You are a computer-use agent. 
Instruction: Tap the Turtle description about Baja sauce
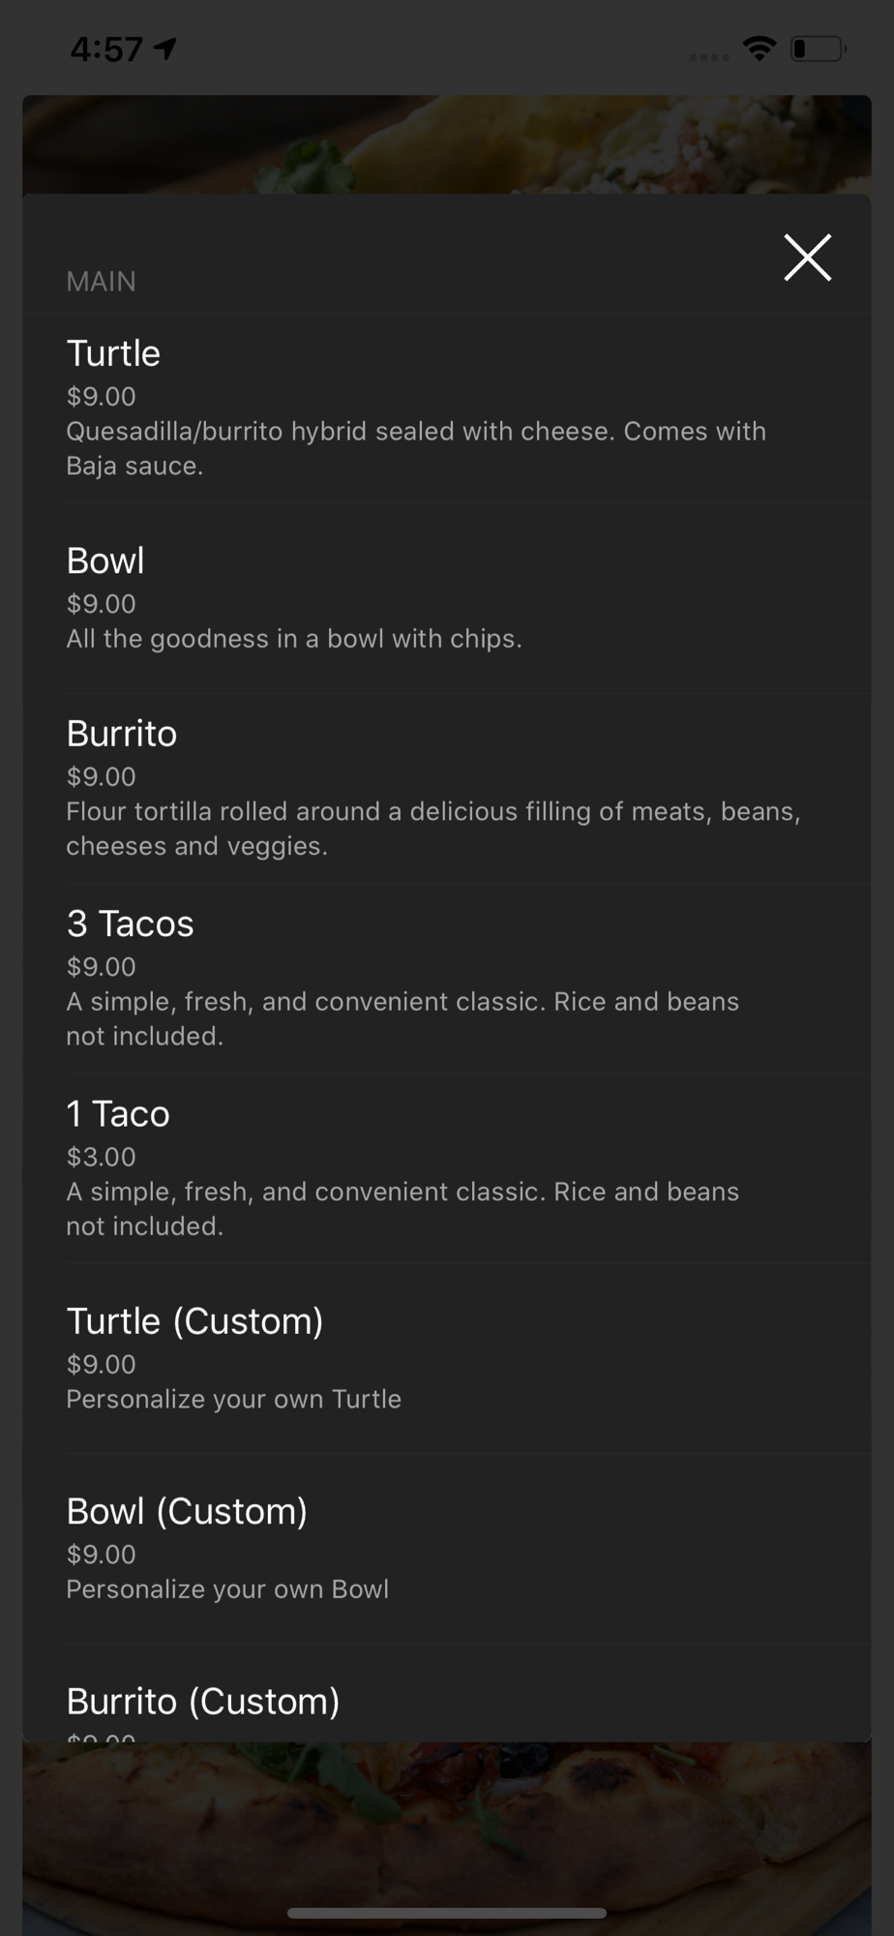pos(416,448)
